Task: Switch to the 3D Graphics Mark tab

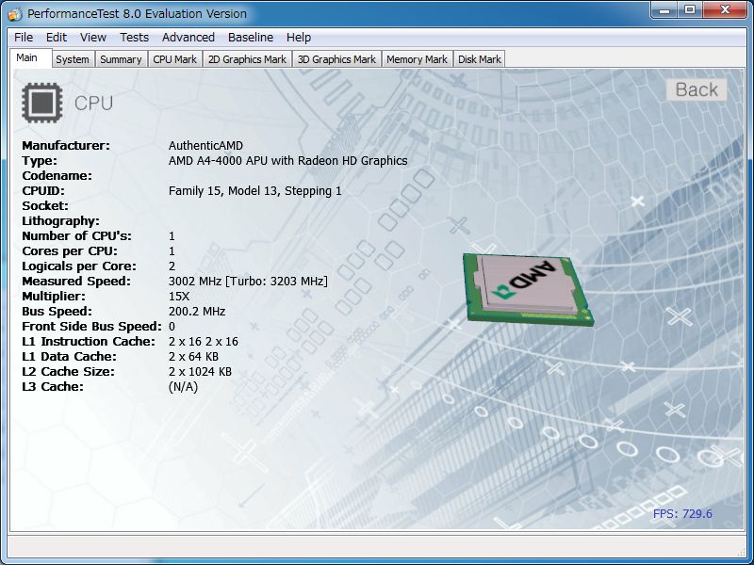Action: point(336,59)
